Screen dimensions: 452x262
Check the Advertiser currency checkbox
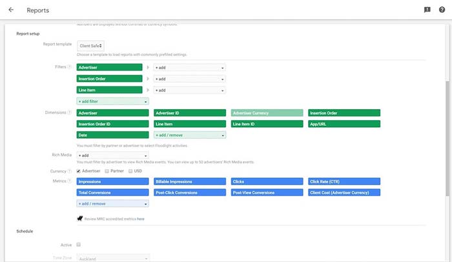click(x=78, y=171)
